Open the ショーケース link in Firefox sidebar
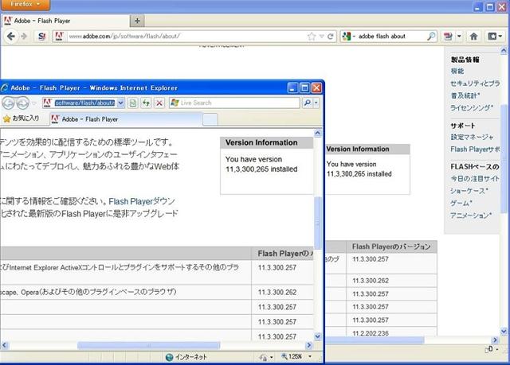The width and height of the screenshot is (510, 365). (469, 191)
